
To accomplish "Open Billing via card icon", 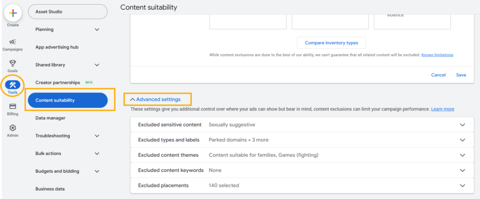I will (13, 106).
